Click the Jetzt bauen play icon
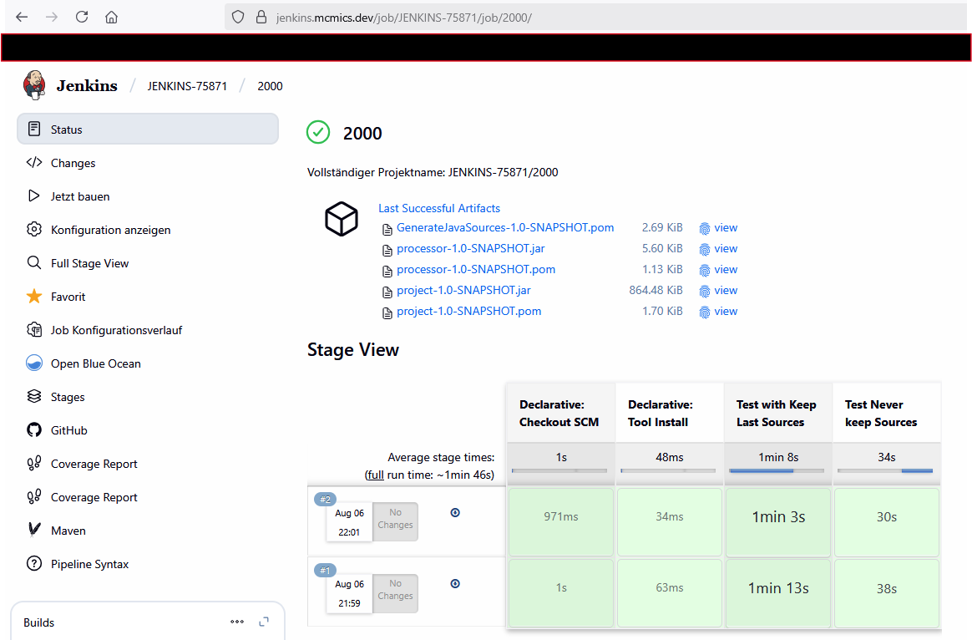Screen dimensions: 972x640 pos(34,196)
